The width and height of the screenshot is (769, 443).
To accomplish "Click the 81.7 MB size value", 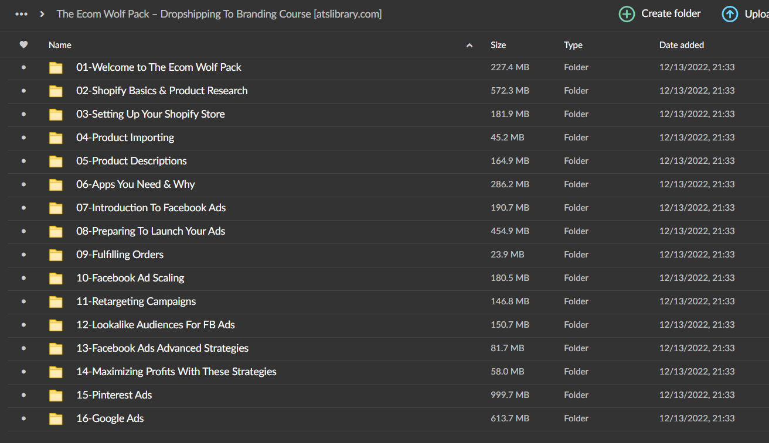I will (508, 348).
